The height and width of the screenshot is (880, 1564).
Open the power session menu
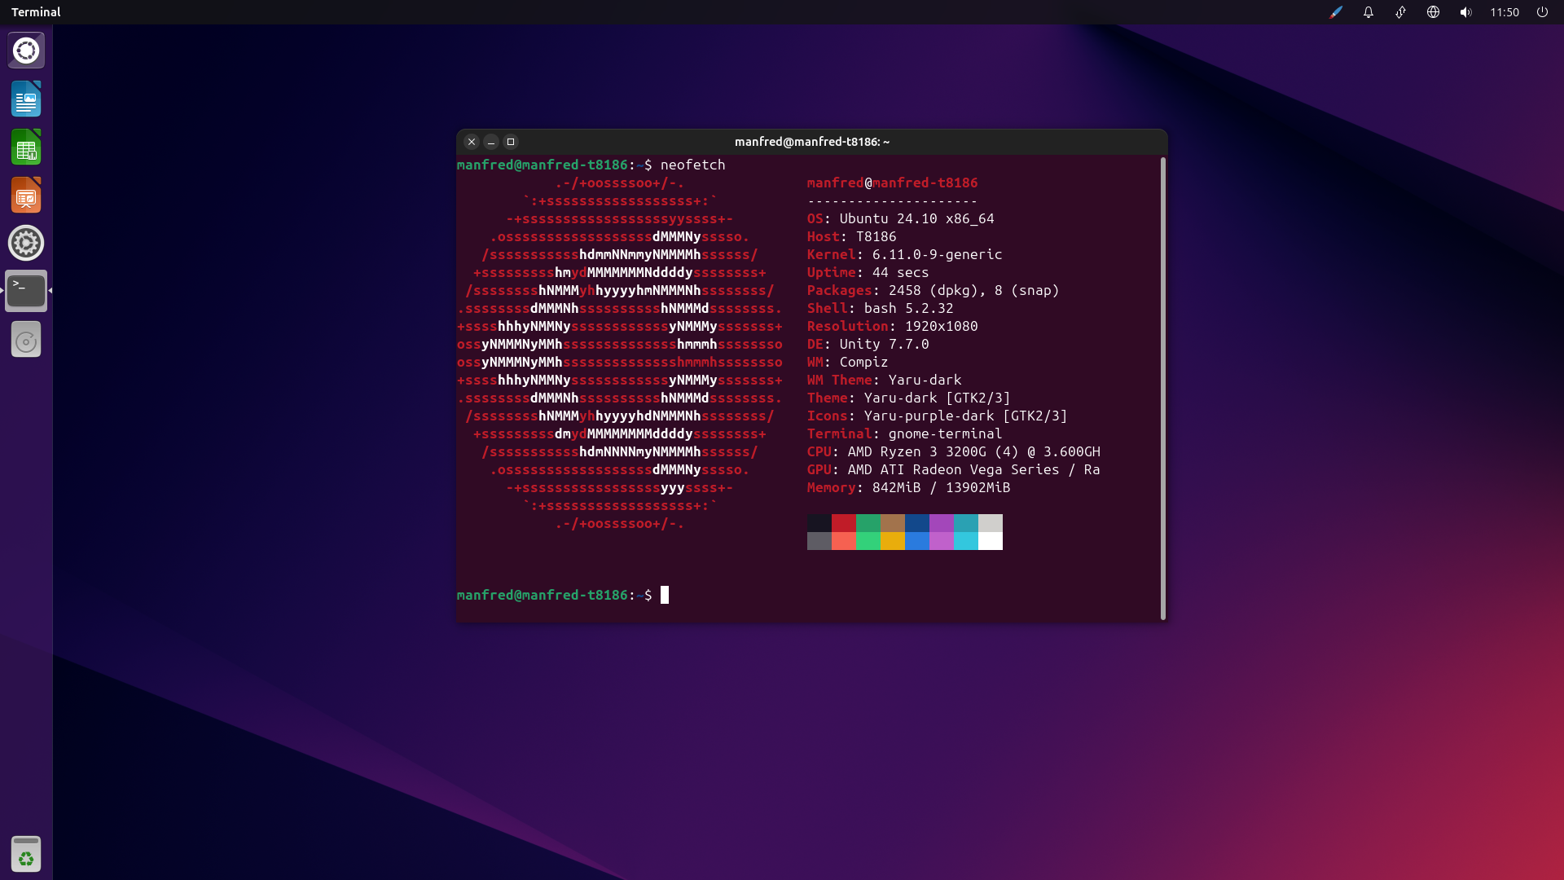[x=1542, y=12]
